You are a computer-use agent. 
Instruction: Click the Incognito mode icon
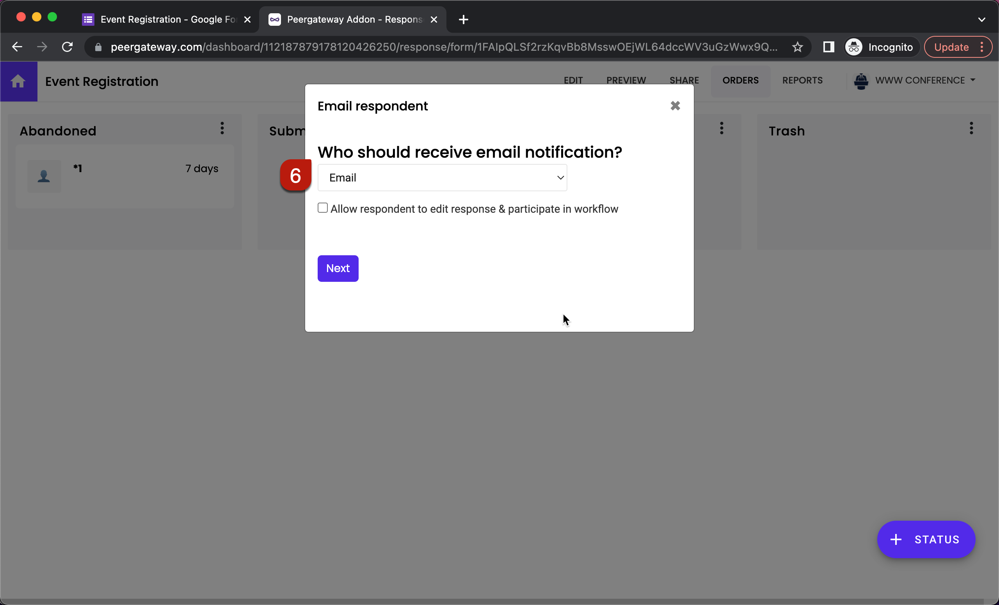(853, 46)
